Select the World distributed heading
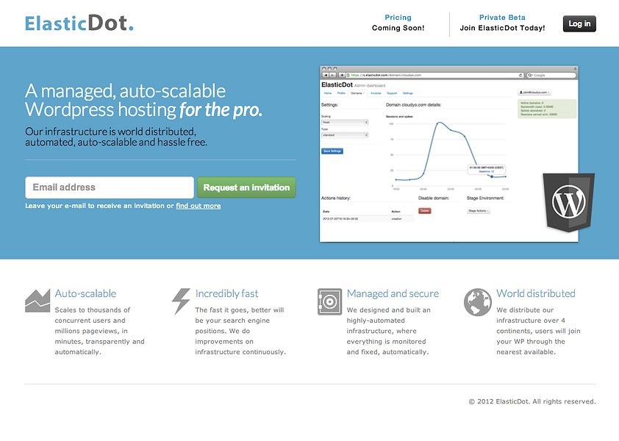 tap(536, 293)
